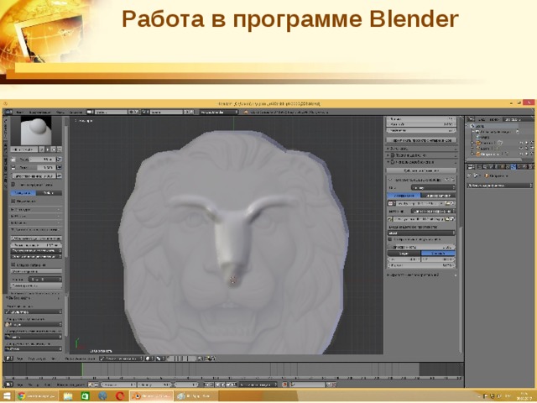Screen dimensions: 537x403
Task: Click the screen layout browse icon
Action: (90, 112)
